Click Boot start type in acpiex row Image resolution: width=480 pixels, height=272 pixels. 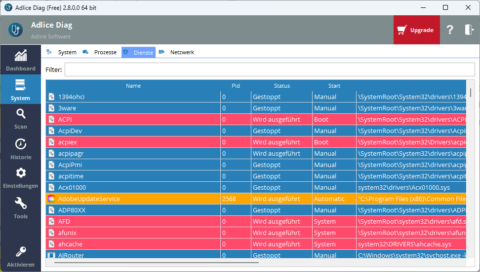[x=321, y=142]
